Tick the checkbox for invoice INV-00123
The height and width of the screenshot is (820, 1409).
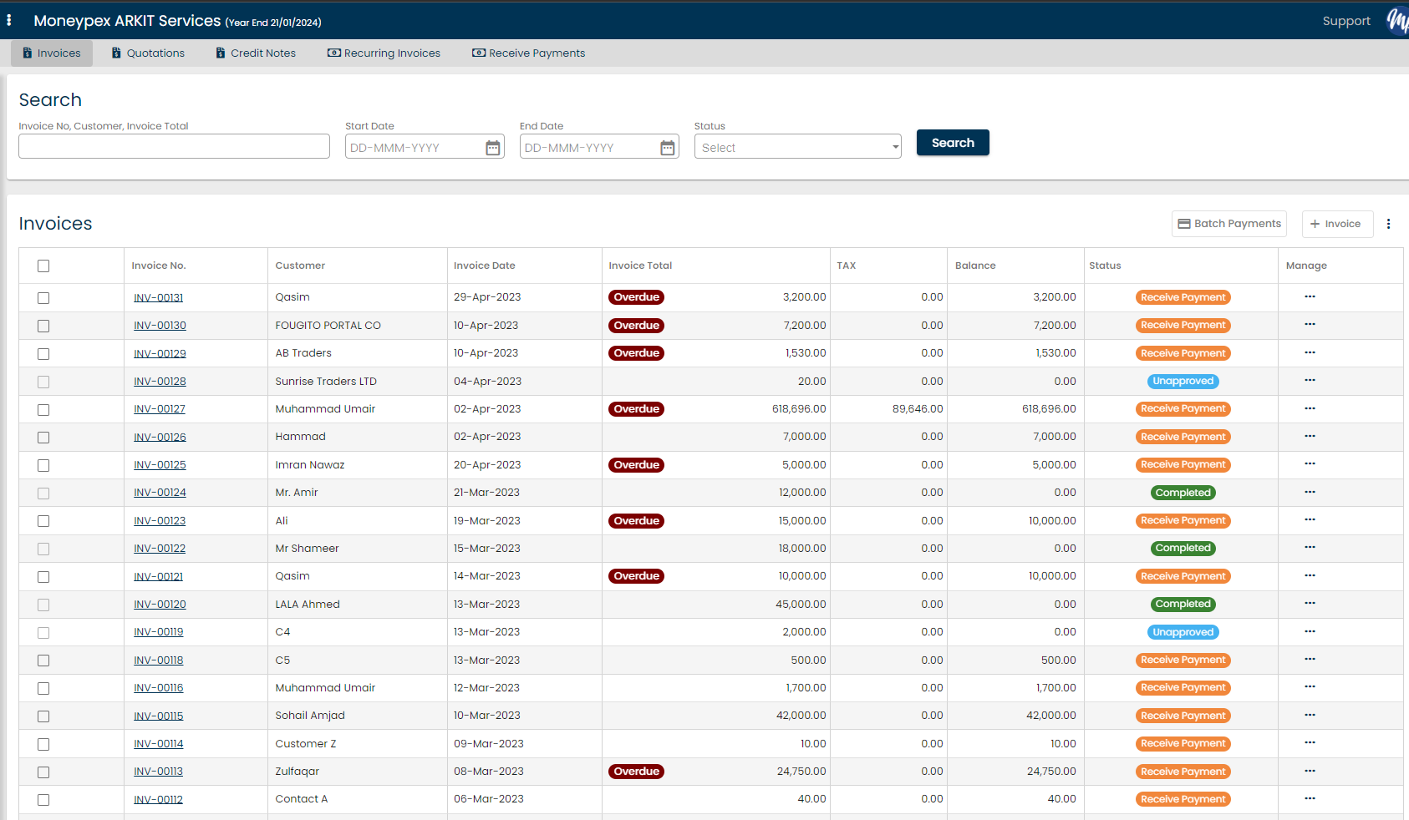click(43, 520)
